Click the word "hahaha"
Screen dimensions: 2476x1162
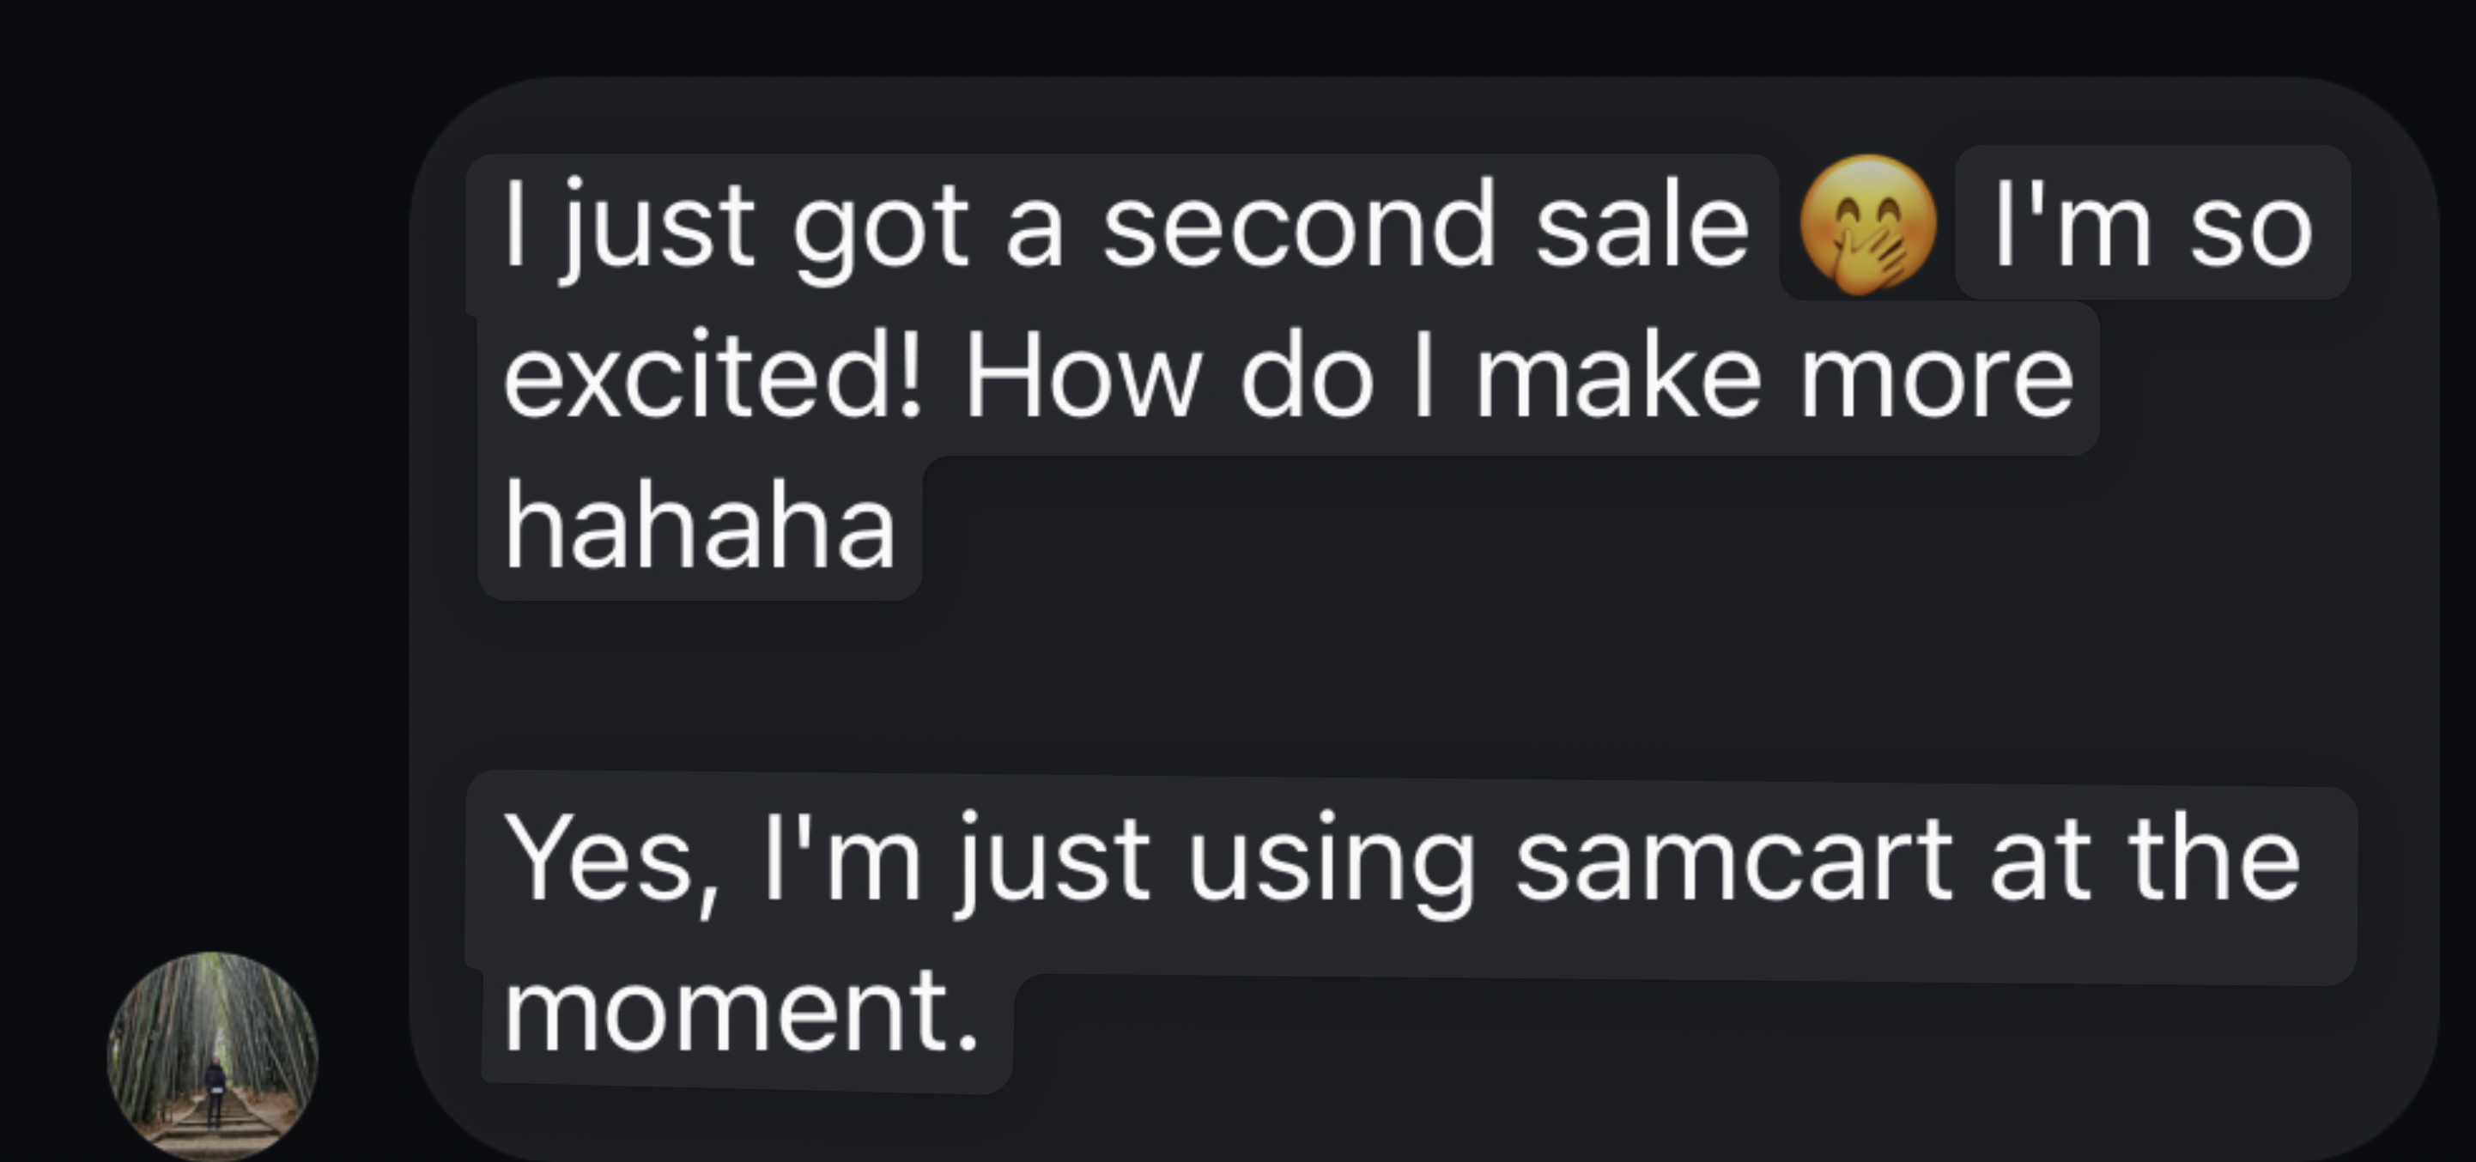700,526
